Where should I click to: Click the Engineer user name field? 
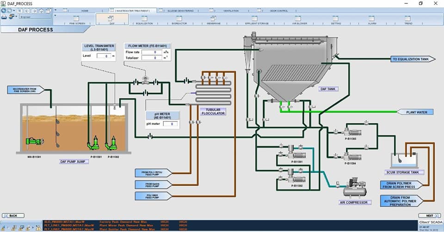point(36,17)
